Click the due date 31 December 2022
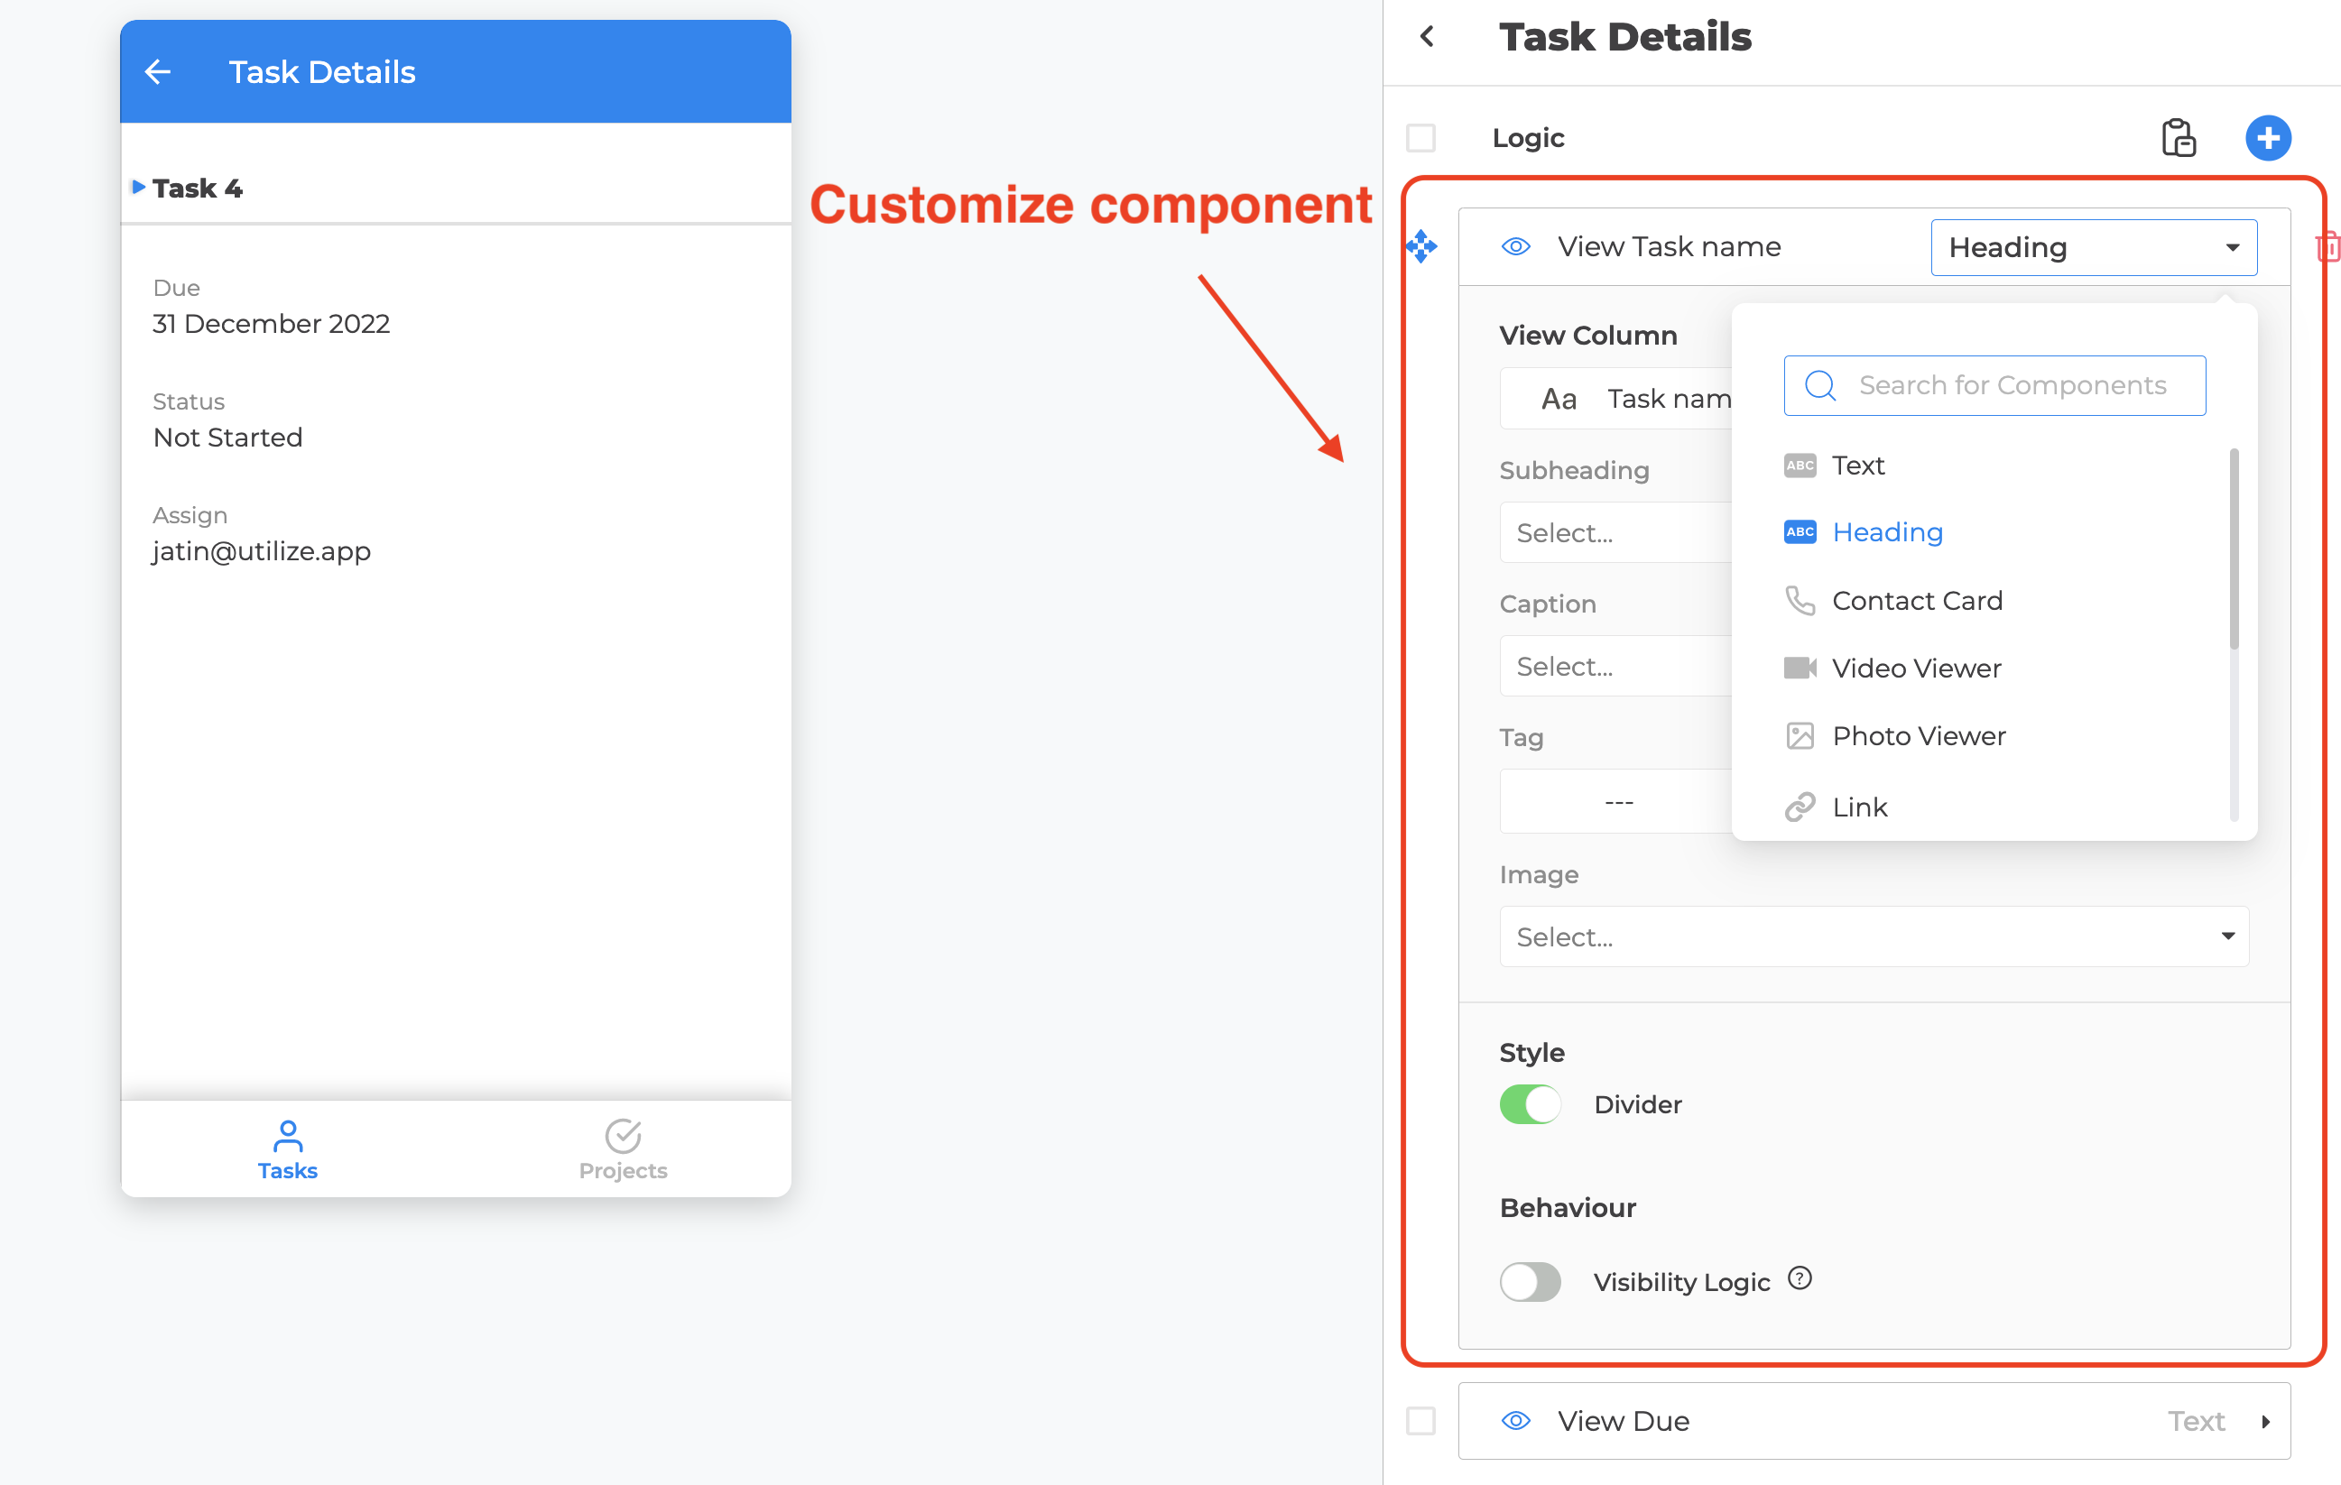This screenshot has height=1485, width=2341. pos(272,324)
